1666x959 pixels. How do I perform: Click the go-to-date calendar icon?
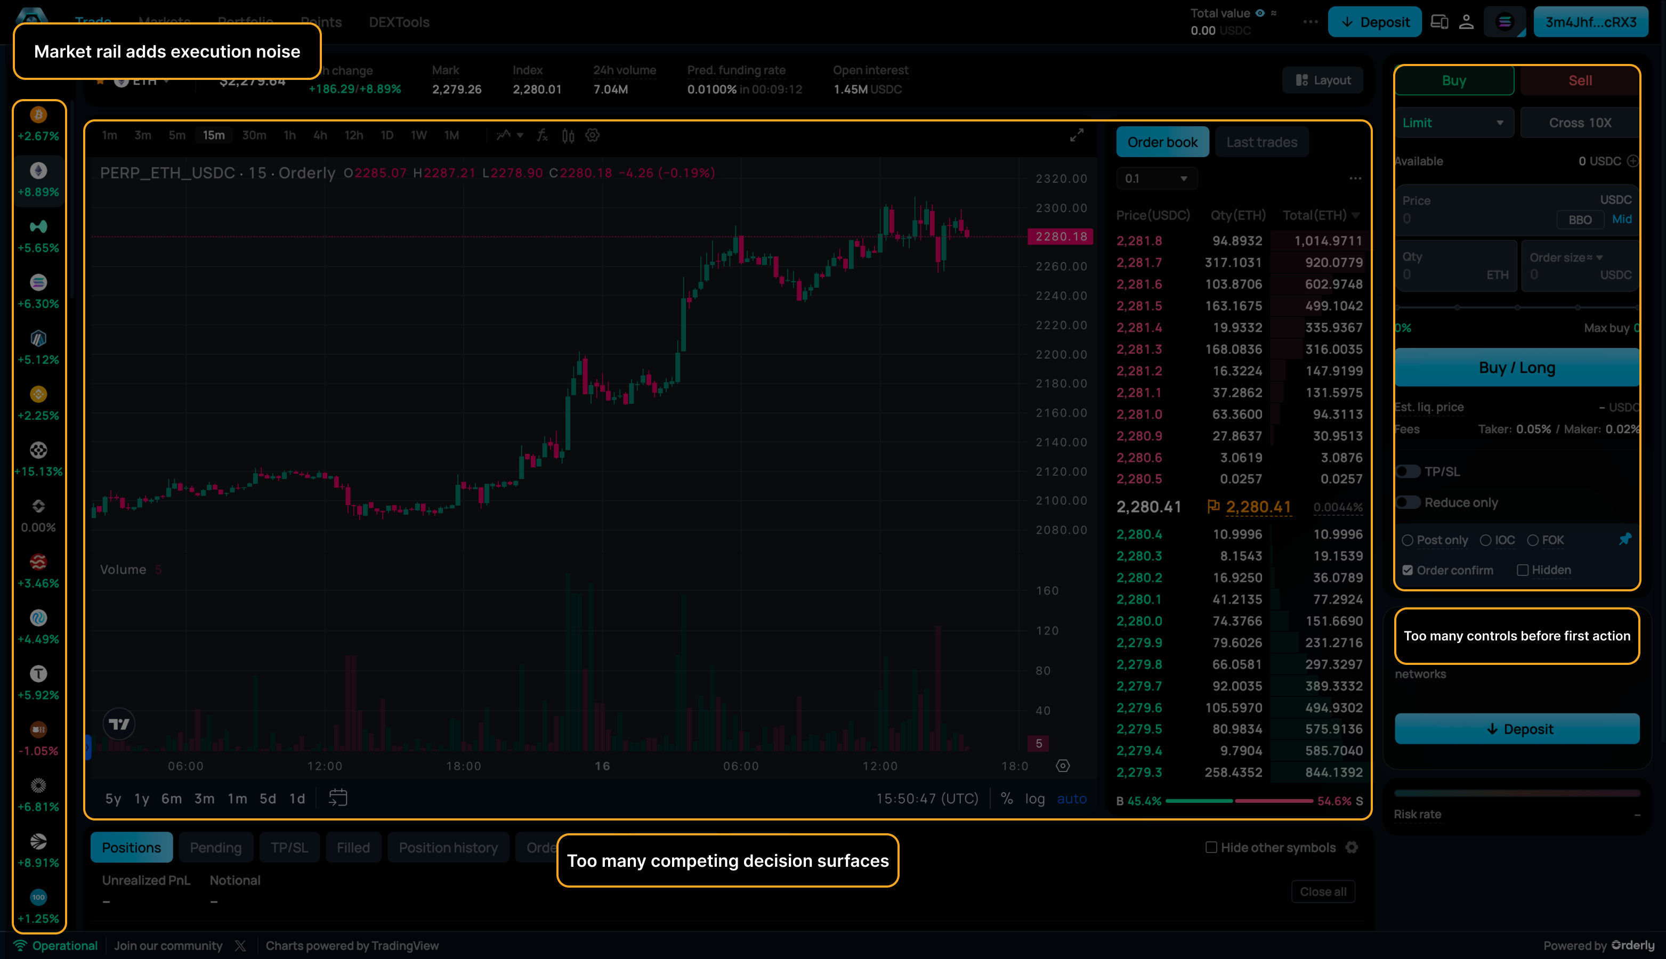coord(338,798)
